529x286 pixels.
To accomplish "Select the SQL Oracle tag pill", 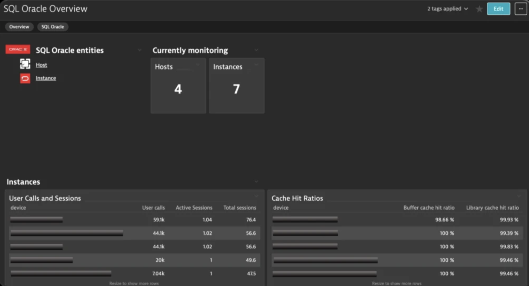I will click(53, 27).
